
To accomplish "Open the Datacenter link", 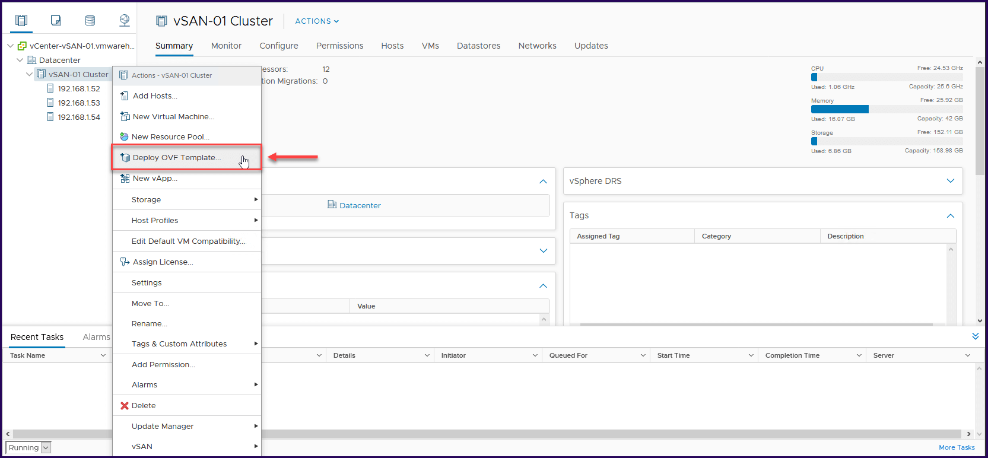I will pyautogui.click(x=360, y=205).
